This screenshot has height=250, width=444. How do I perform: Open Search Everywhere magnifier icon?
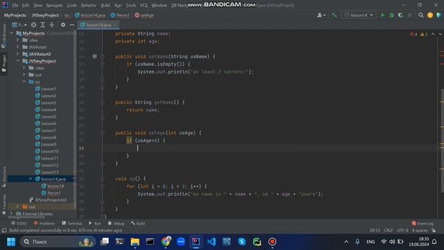tap(421, 15)
